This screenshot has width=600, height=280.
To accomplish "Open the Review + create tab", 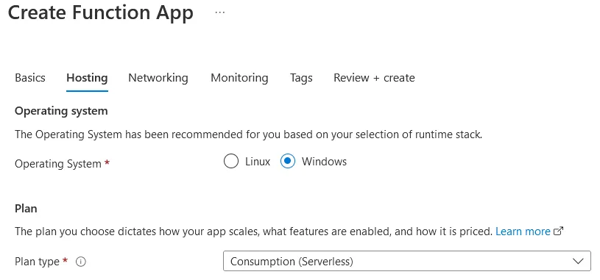I will (374, 78).
